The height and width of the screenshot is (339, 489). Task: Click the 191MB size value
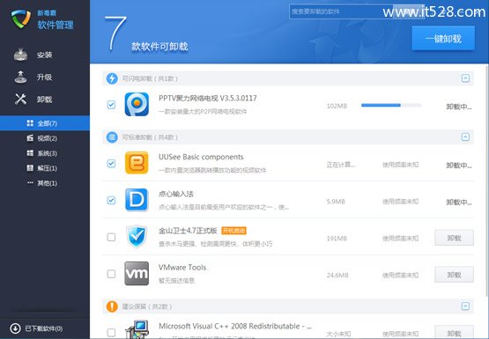pos(337,239)
